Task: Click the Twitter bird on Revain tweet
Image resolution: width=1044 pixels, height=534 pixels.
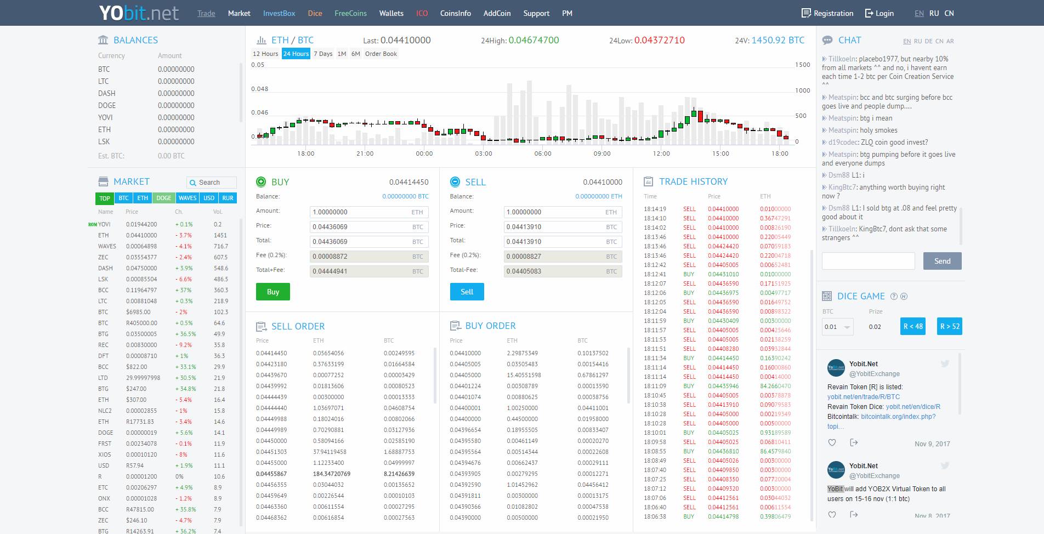Action: coord(945,363)
